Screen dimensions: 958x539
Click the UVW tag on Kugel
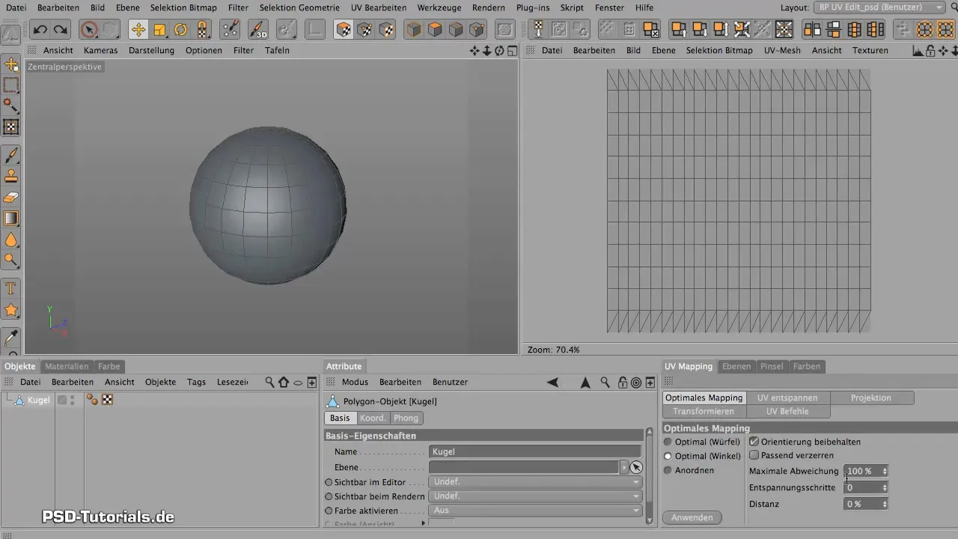coord(108,400)
